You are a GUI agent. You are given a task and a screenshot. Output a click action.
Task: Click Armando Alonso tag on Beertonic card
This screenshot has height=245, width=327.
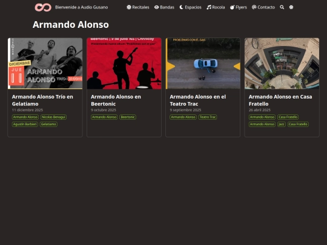coord(104,117)
